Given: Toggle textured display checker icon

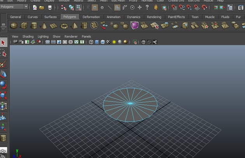Looking at the screenshot, I should 108,42.
